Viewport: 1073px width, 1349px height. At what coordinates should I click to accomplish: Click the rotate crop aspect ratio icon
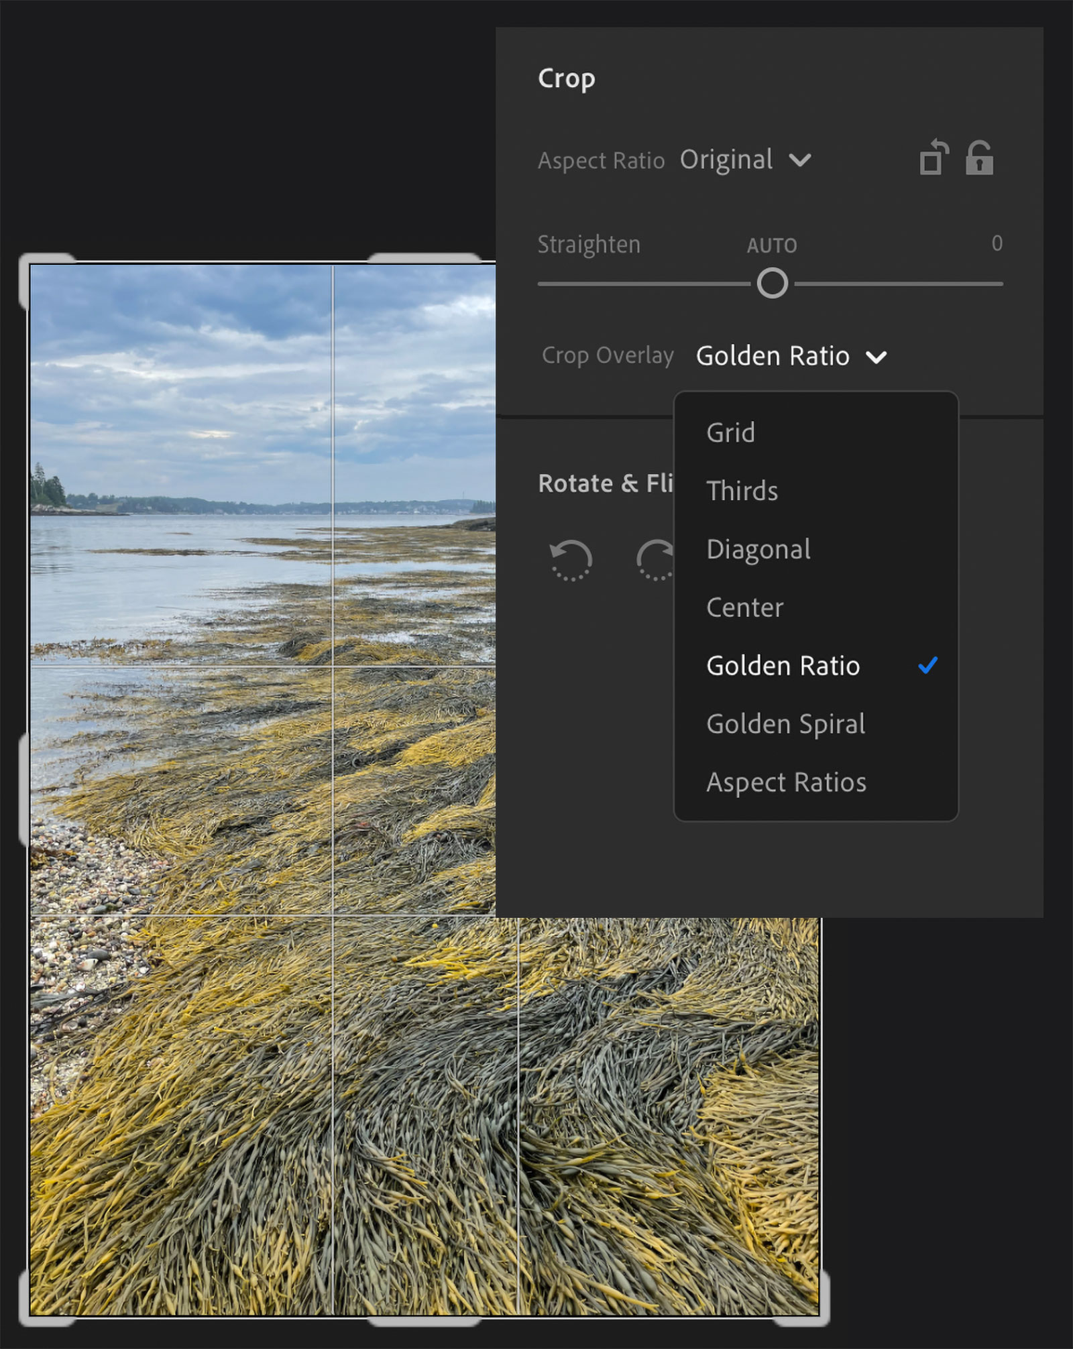[934, 158]
